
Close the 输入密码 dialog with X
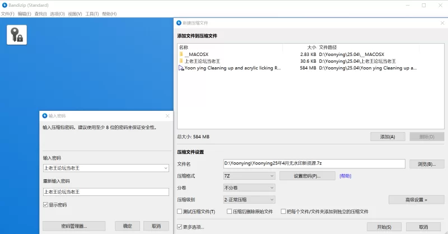167,116
